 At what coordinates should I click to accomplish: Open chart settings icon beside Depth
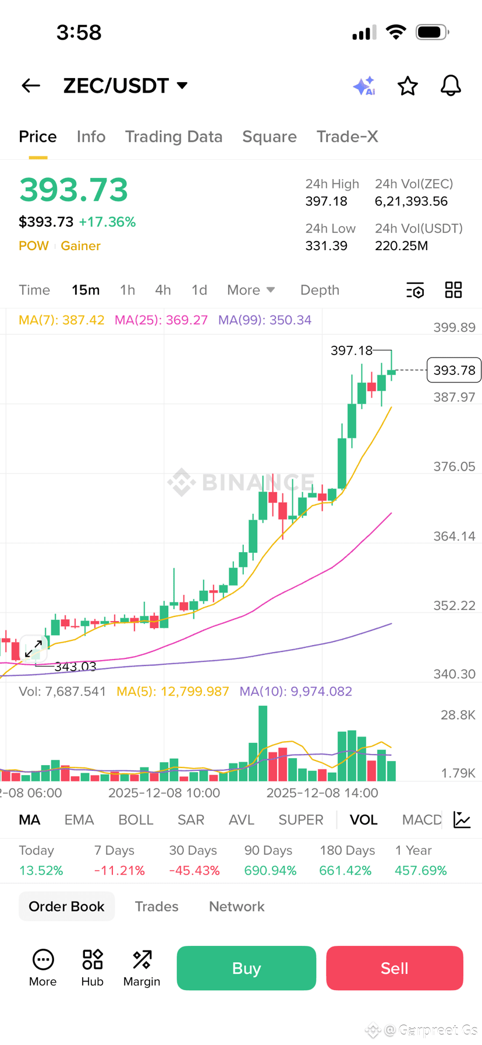pyautogui.click(x=415, y=290)
